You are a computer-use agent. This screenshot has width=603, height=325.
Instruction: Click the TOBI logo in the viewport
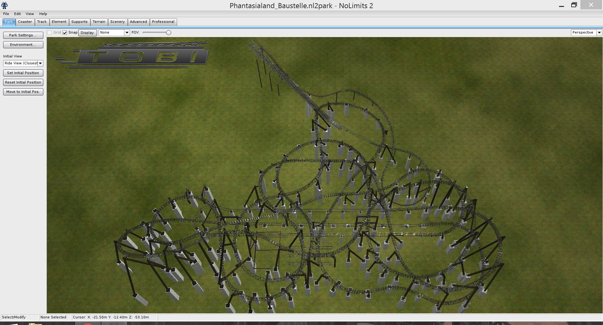pyautogui.click(x=132, y=55)
